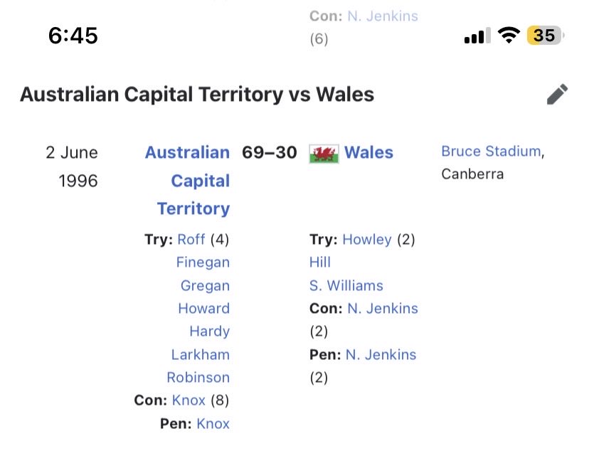The width and height of the screenshot is (589, 451).
Task: Open the Roff try scorer link
Action: pos(191,239)
